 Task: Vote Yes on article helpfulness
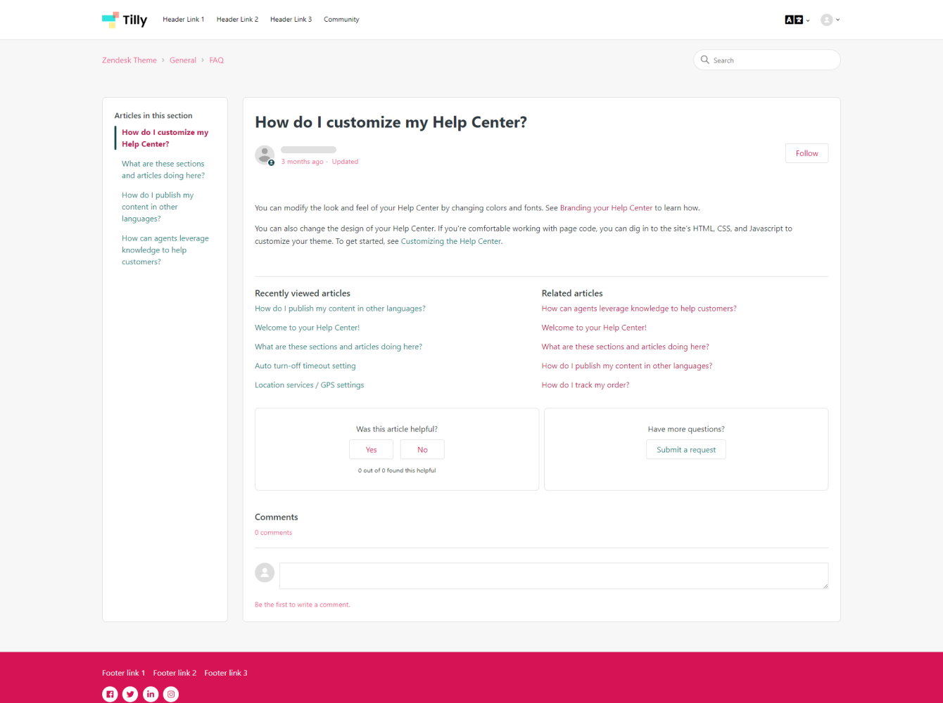(371, 450)
